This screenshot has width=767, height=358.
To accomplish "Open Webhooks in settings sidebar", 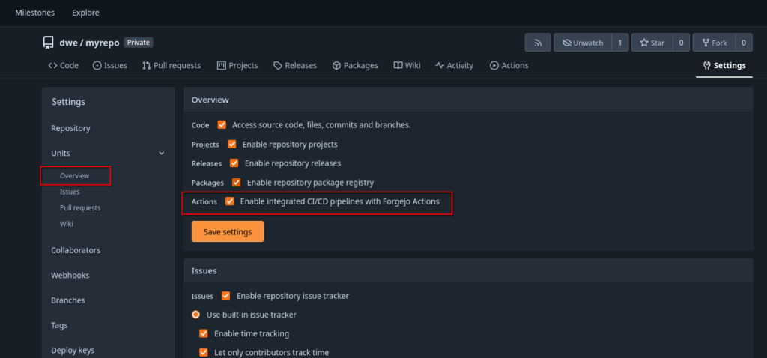I will 70,276.
